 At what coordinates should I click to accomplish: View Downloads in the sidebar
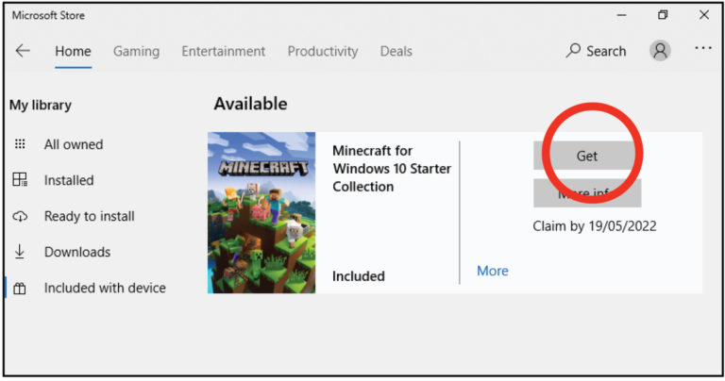pos(76,252)
